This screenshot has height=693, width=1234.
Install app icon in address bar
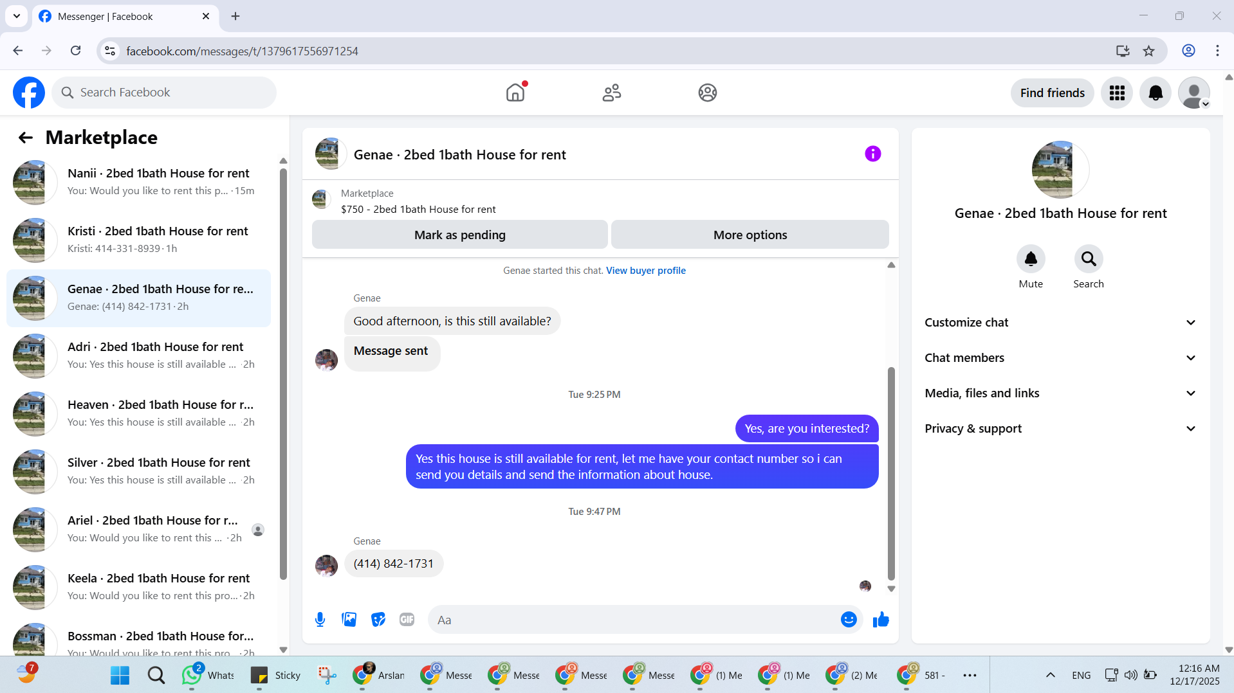point(1123,51)
